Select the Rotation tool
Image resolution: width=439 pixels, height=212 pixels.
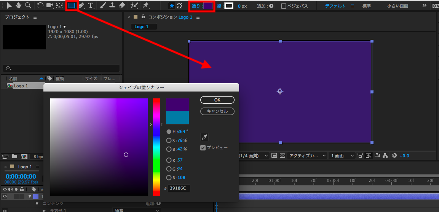click(40, 5)
